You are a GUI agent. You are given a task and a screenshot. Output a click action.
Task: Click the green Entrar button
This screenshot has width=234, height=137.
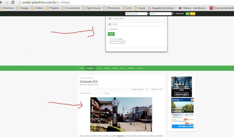point(111,34)
